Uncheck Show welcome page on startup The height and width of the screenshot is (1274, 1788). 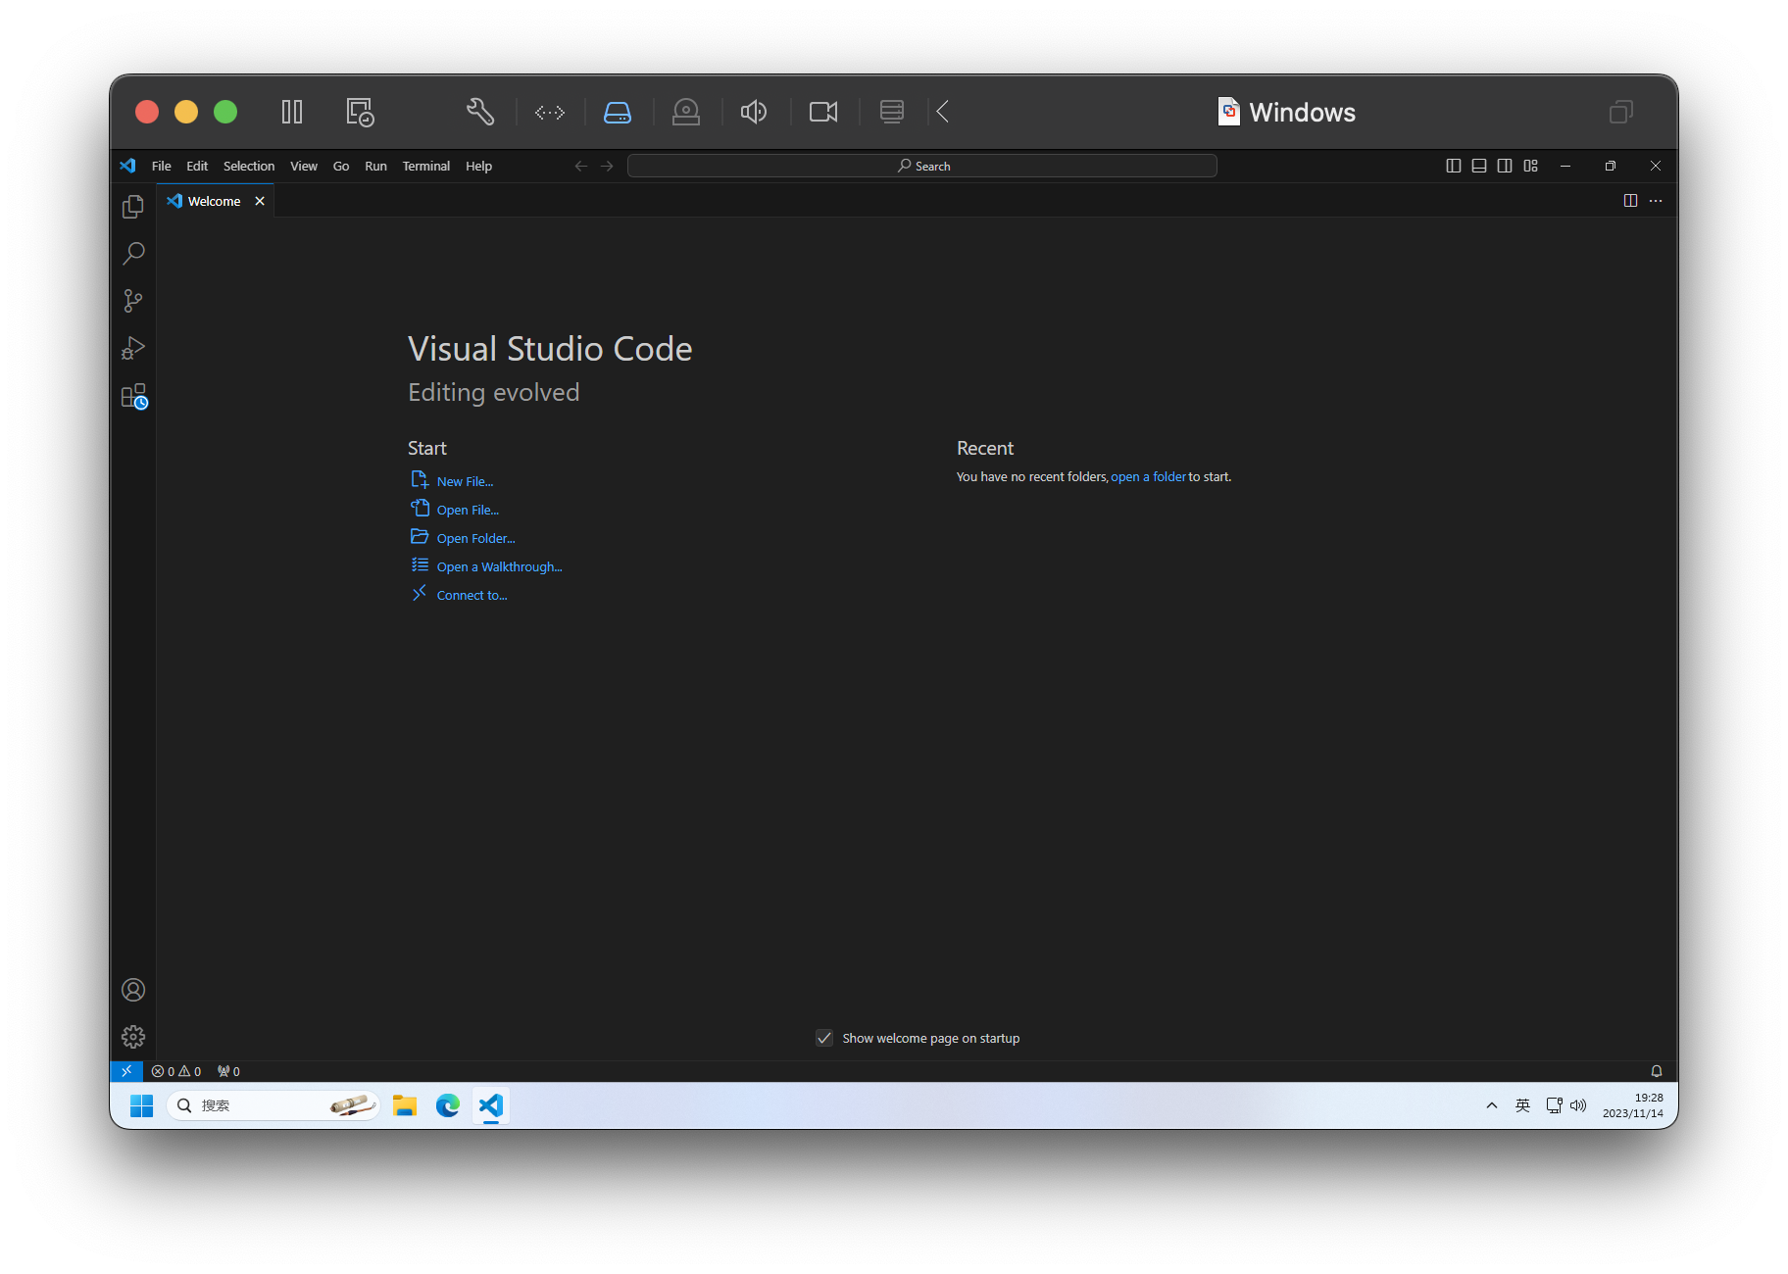click(x=824, y=1038)
